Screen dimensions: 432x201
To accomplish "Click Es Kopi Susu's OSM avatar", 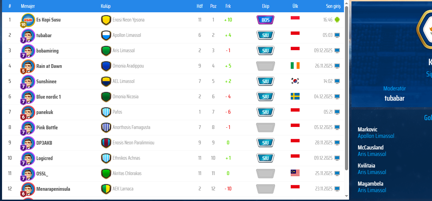I will tap(28, 20).
